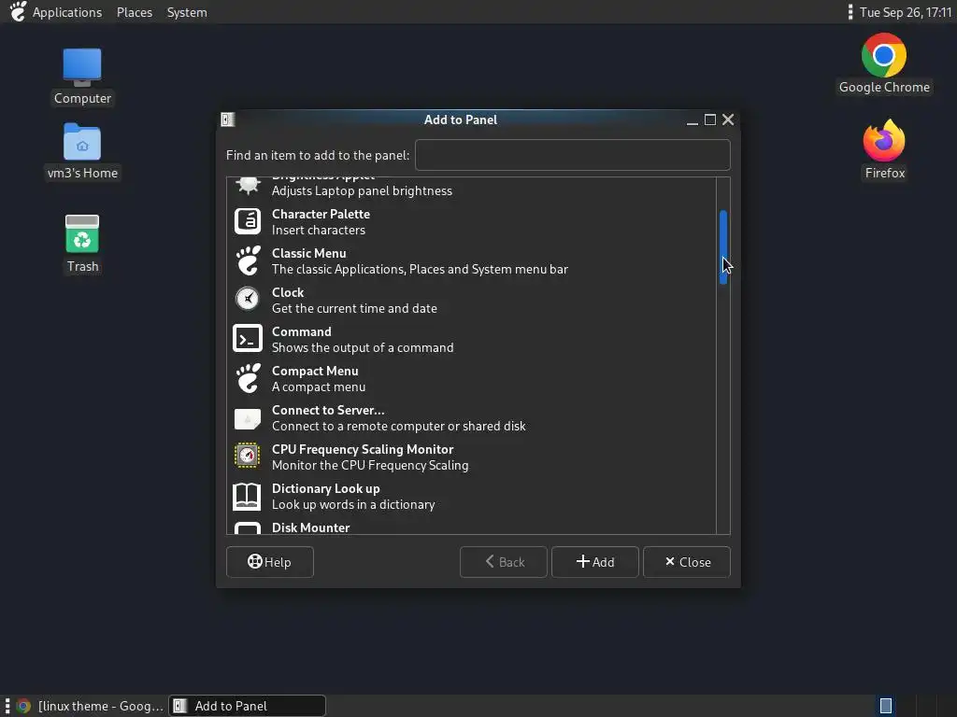The image size is (957, 717).
Task: Click the Help button
Action: [270, 561]
